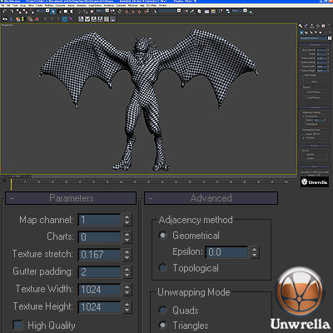Open the render type dropdown
333x333 pixels.
(x=245, y=11)
